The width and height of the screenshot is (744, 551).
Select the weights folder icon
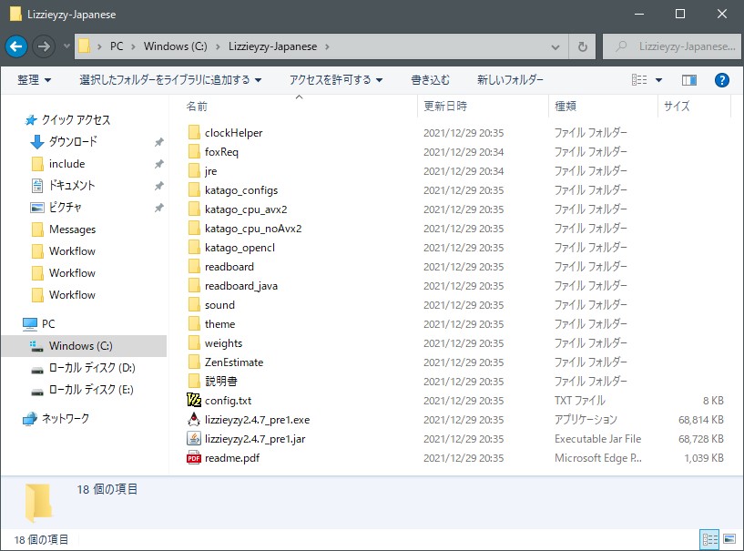pos(194,343)
